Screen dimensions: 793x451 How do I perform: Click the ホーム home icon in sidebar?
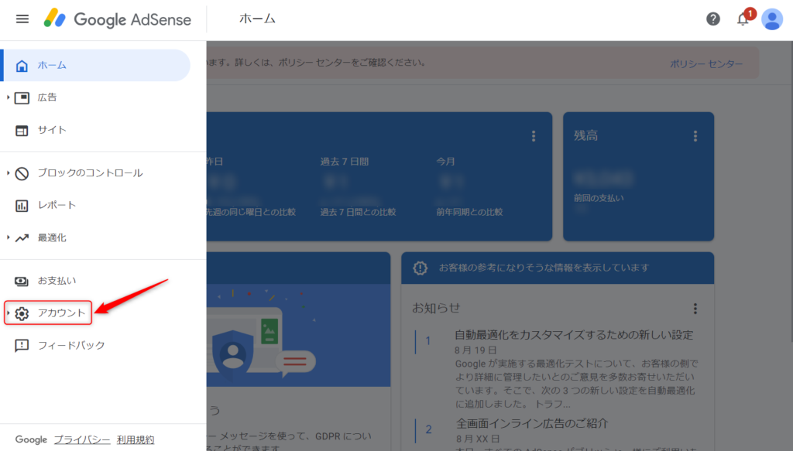point(22,66)
